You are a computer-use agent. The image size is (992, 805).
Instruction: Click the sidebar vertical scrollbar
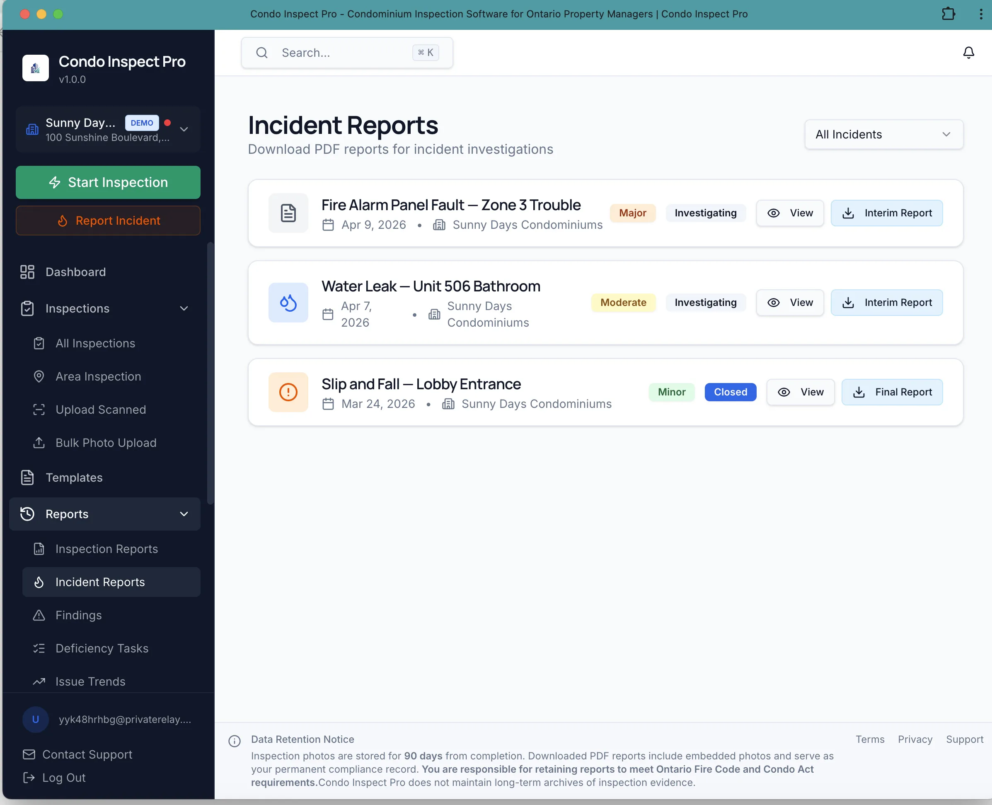210,373
